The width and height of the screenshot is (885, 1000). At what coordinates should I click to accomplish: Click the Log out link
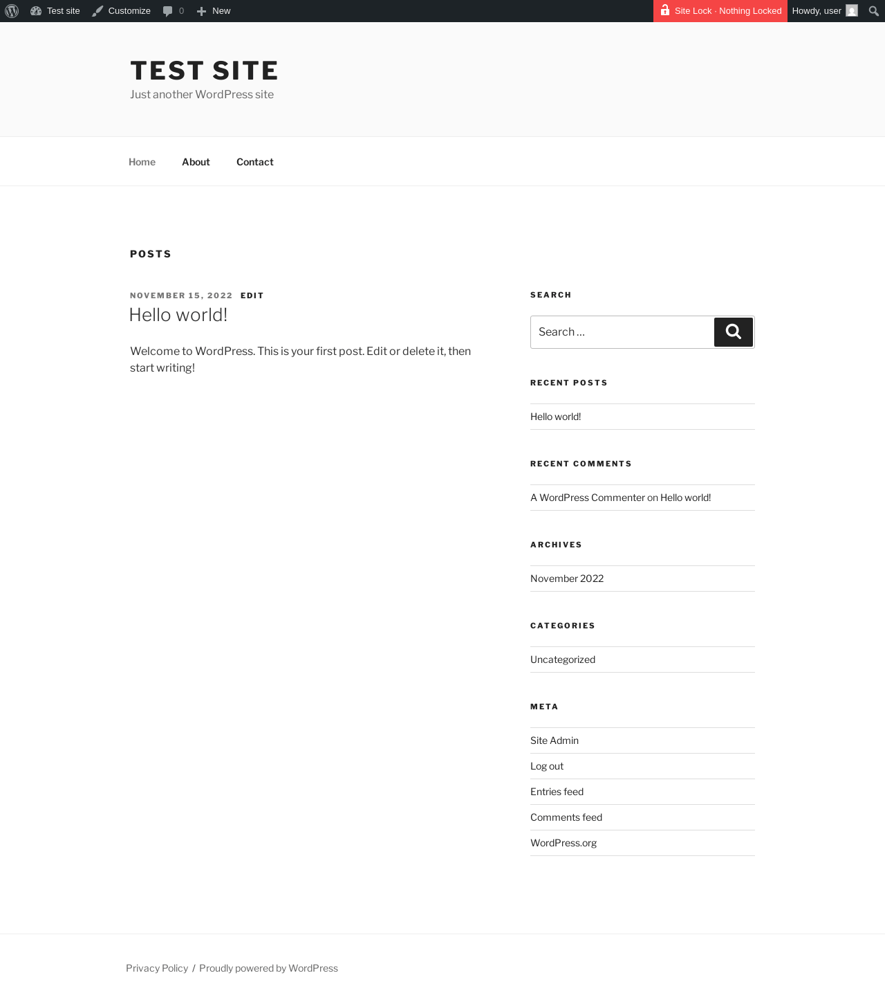[x=547, y=766]
